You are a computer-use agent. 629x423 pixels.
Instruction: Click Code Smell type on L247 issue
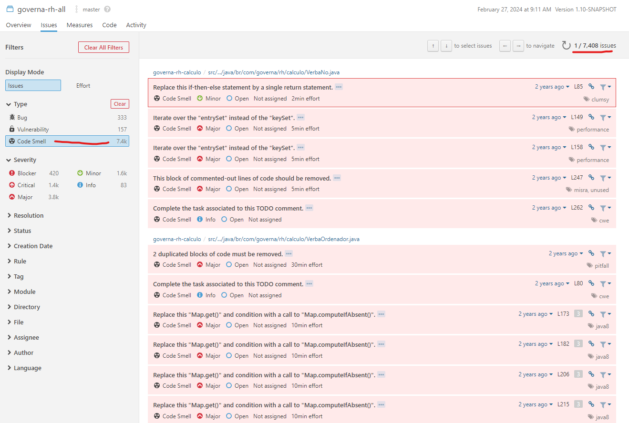click(x=173, y=189)
